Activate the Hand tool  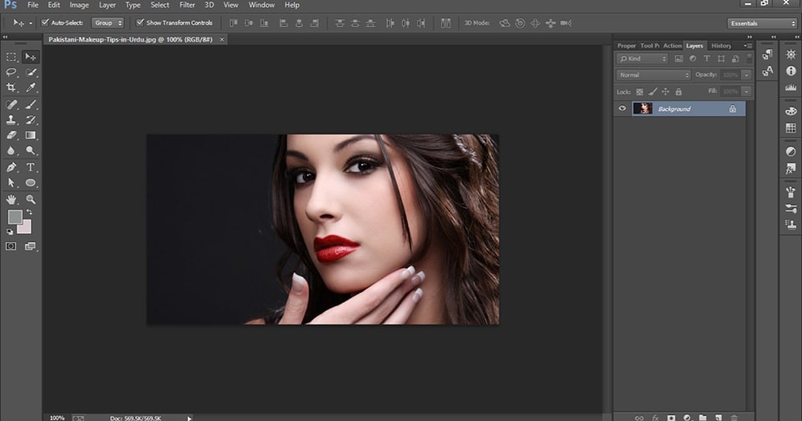pos(12,200)
